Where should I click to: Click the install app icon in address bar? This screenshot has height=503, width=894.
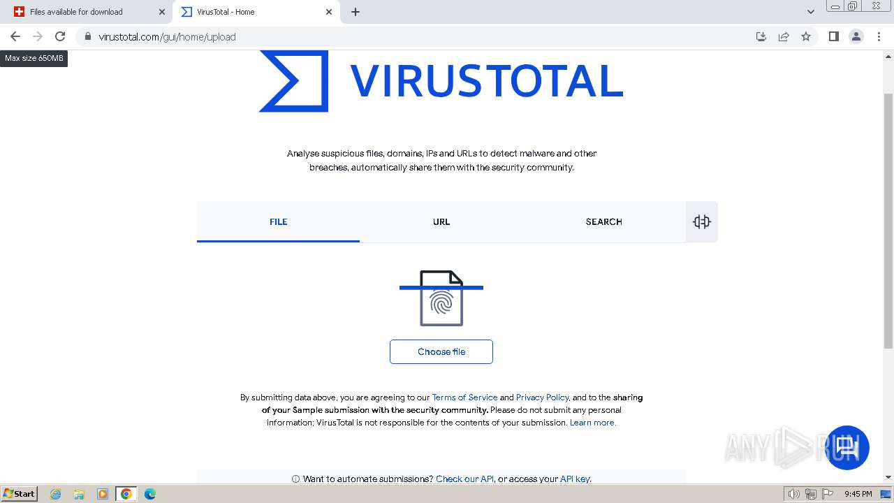pos(761,36)
